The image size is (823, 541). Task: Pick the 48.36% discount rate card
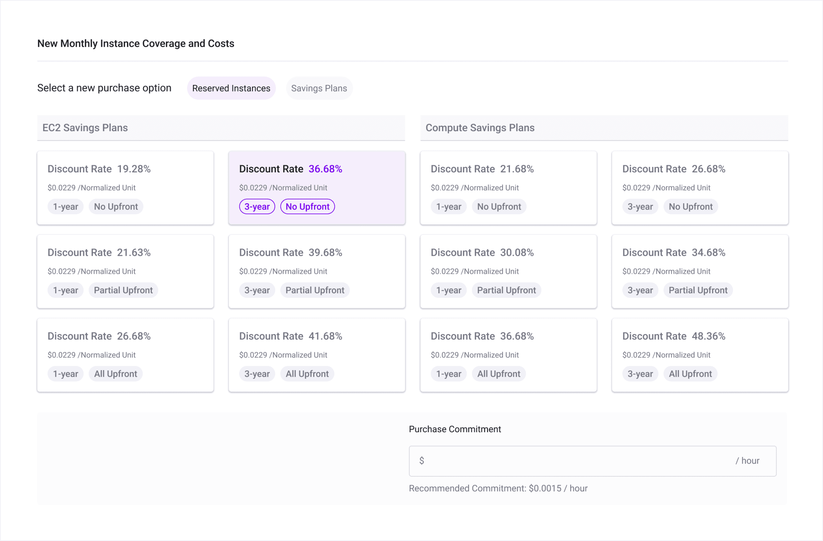[700, 355]
